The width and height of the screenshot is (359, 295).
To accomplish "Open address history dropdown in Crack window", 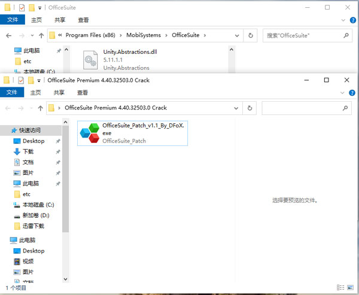I will 236,108.
